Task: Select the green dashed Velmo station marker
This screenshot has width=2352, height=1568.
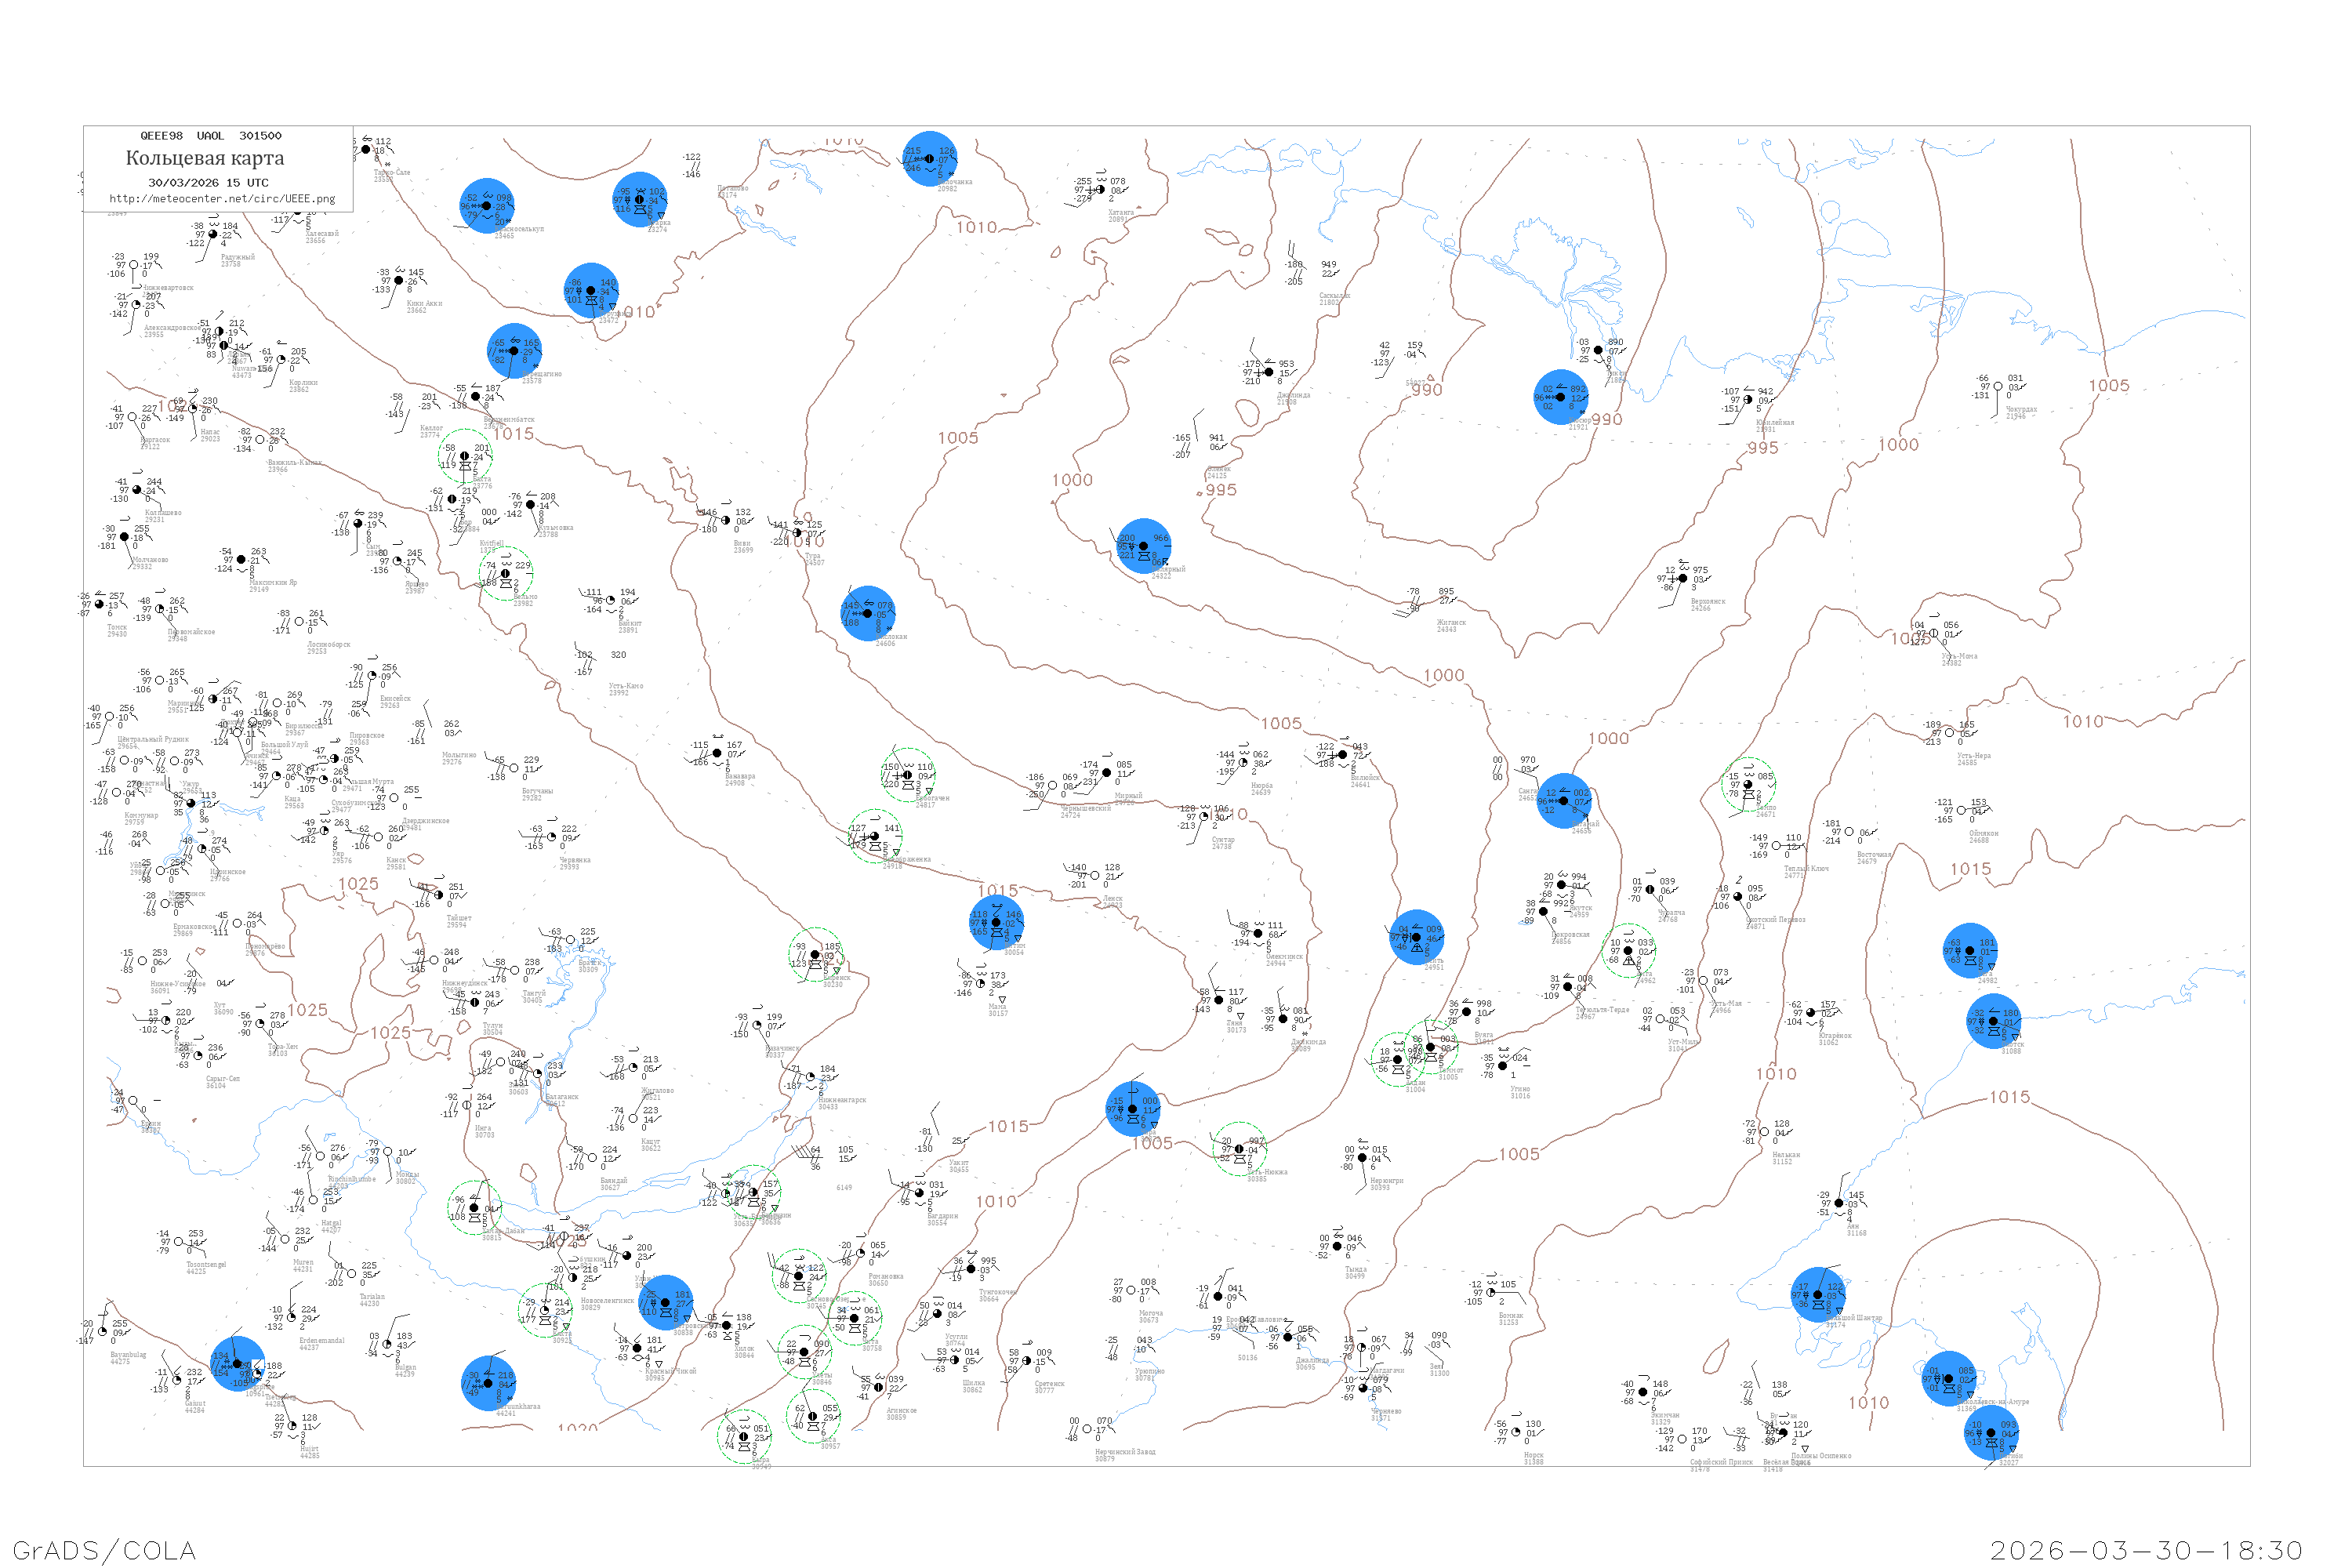Action: [x=506, y=574]
